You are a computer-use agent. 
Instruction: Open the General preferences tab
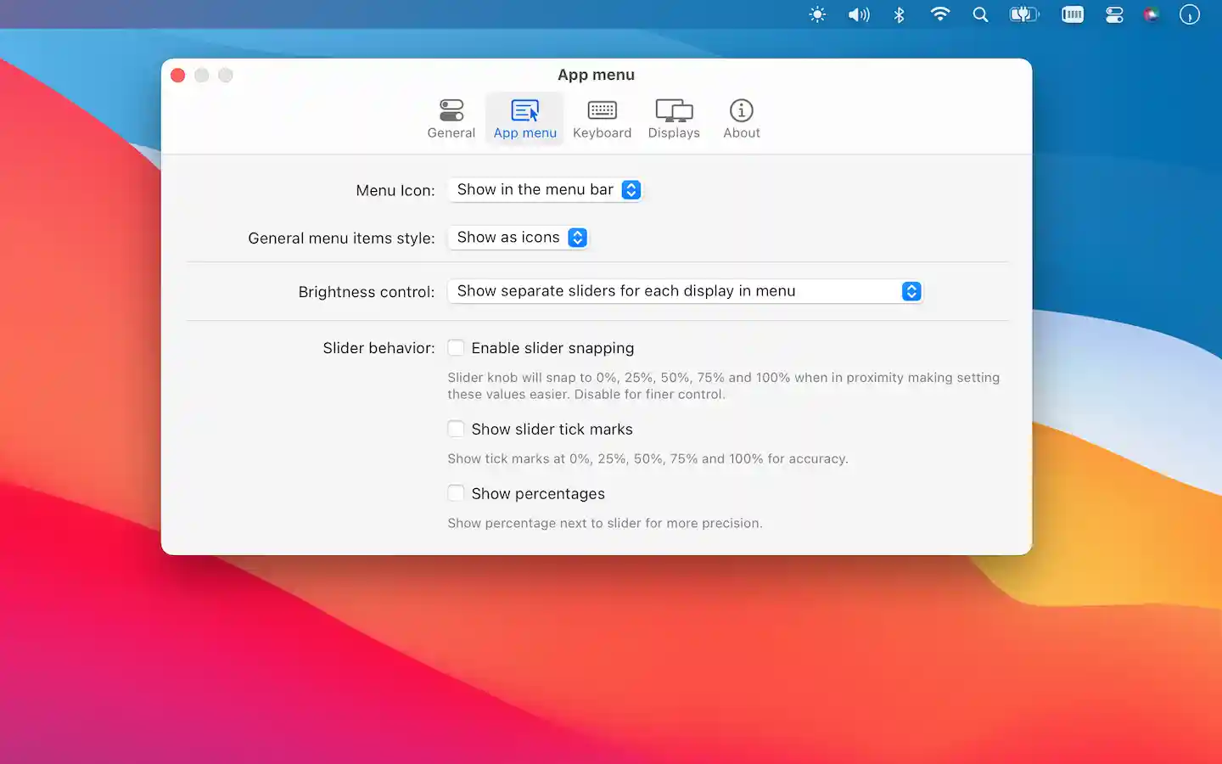click(451, 119)
